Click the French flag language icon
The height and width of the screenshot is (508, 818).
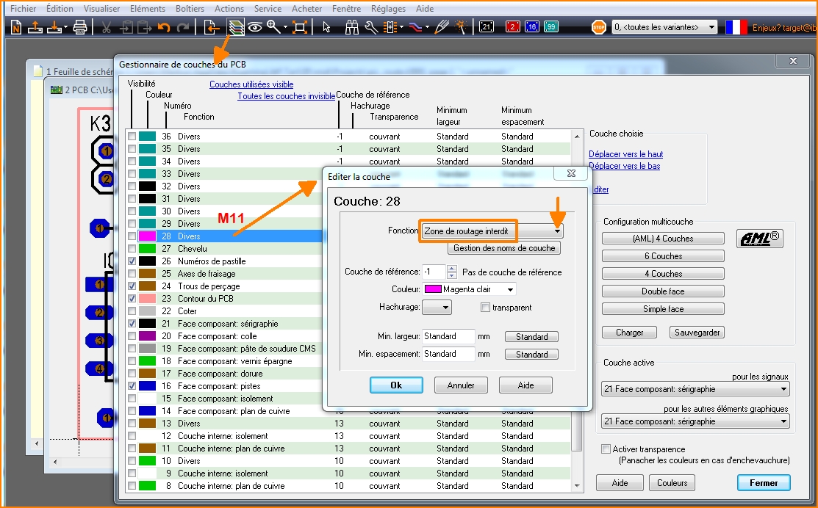(x=736, y=27)
